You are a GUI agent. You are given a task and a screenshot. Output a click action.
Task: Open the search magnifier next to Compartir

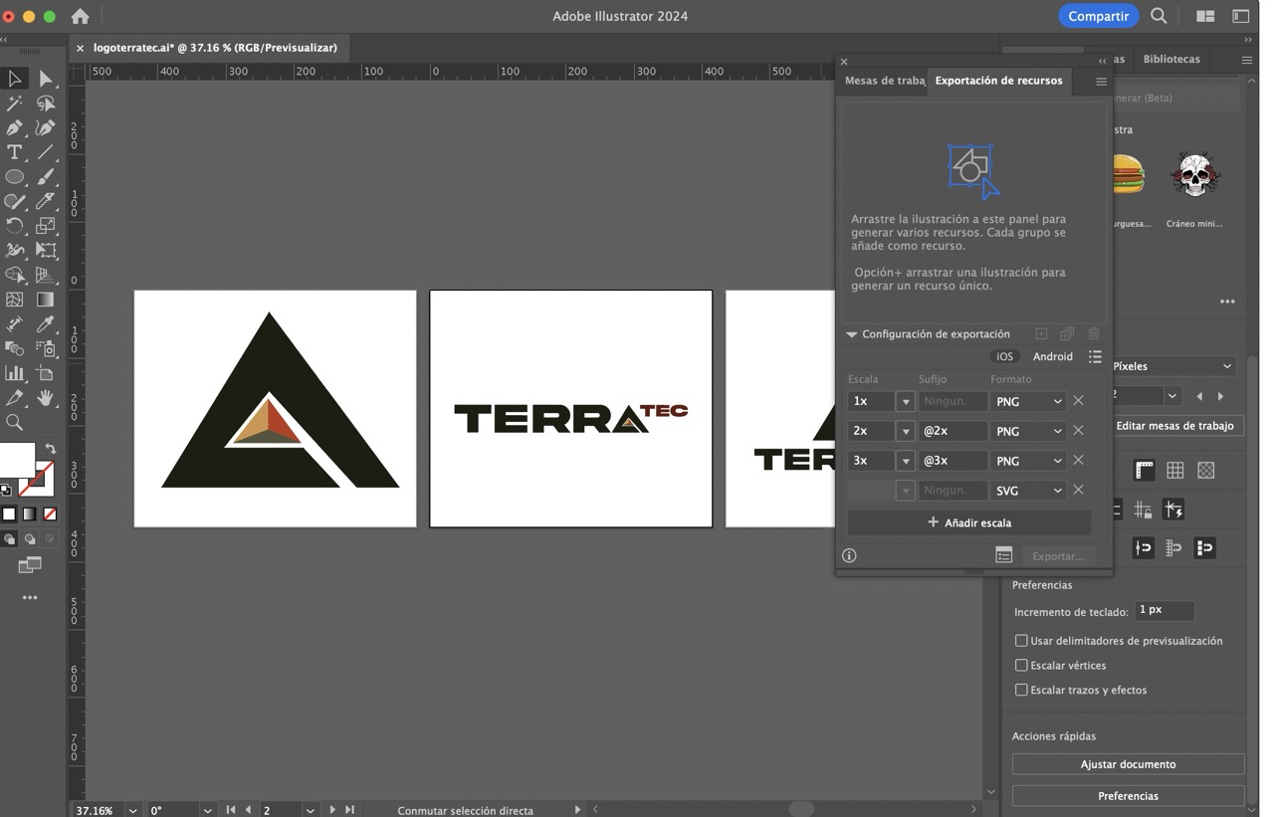1159,16
